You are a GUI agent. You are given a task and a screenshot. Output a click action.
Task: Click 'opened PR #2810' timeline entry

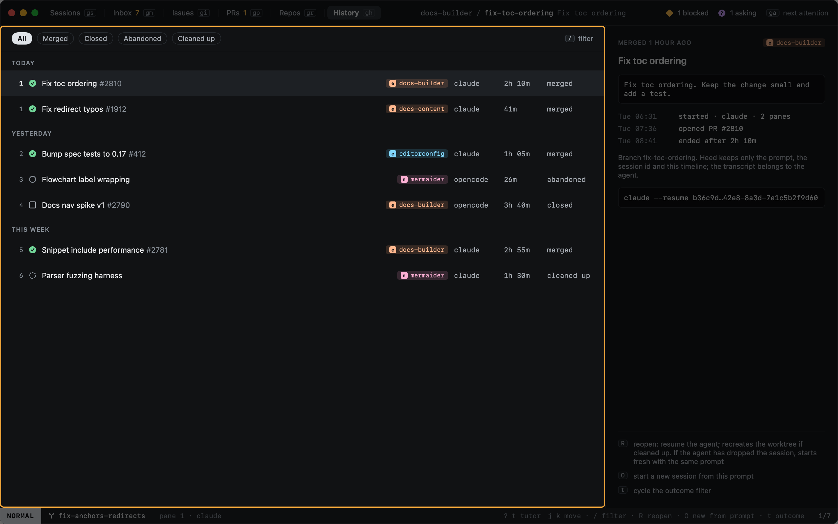pyautogui.click(x=711, y=128)
